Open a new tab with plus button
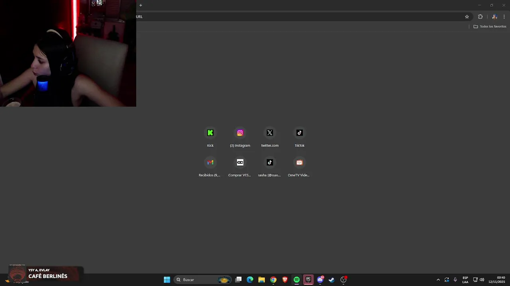Image resolution: width=510 pixels, height=286 pixels. click(x=141, y=5)
